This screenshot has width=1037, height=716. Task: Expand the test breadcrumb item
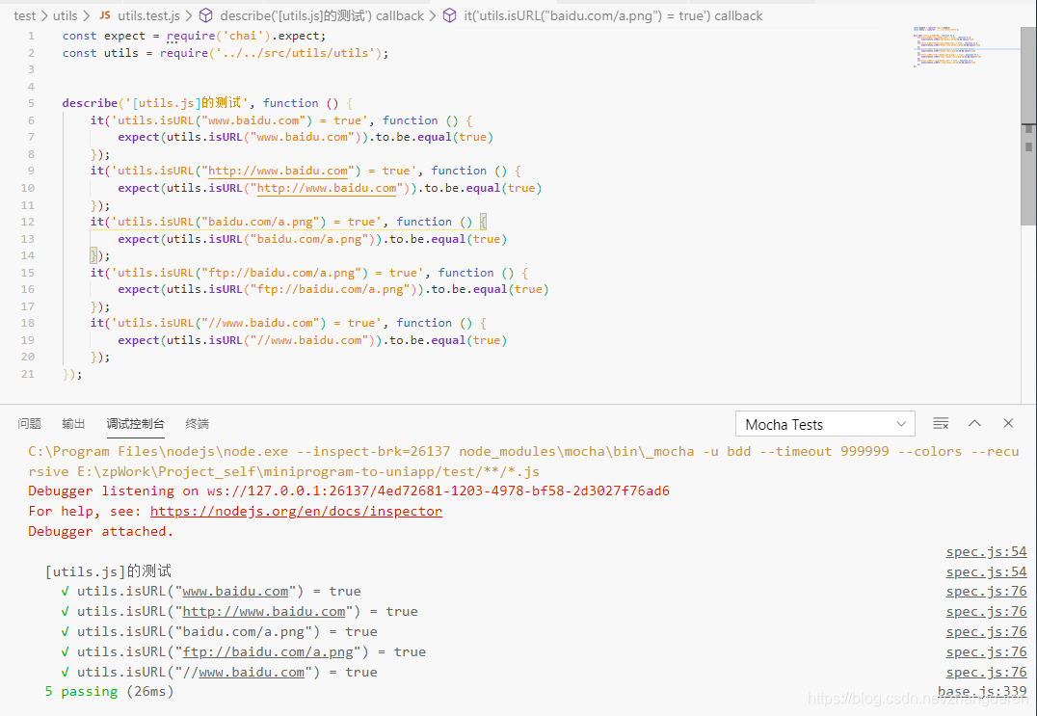tap(25, 15)
